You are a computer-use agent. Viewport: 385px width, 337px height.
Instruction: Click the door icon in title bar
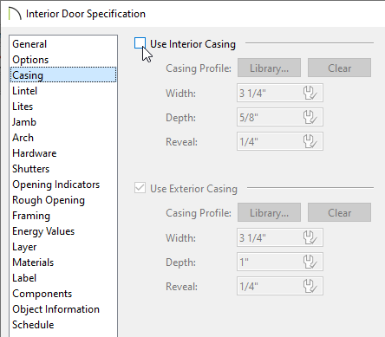pos(15,14)
